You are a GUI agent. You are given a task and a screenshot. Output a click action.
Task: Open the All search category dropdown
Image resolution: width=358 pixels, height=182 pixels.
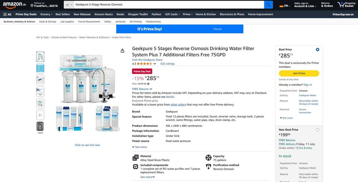click(x=69, y=5)
